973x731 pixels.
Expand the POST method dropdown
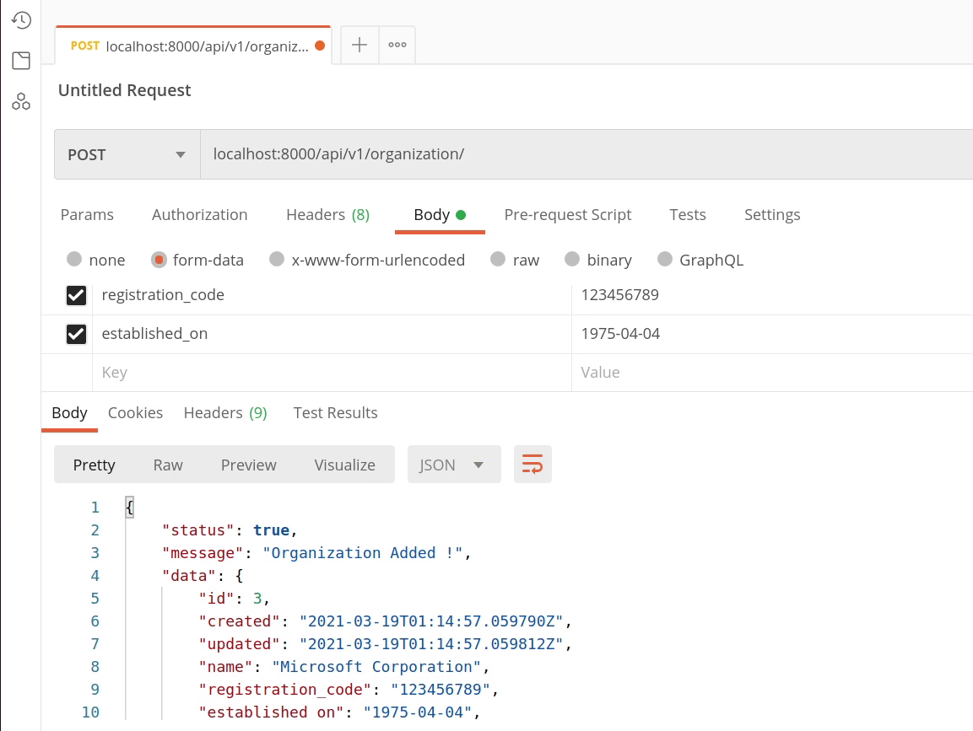(x=127, y=154)
